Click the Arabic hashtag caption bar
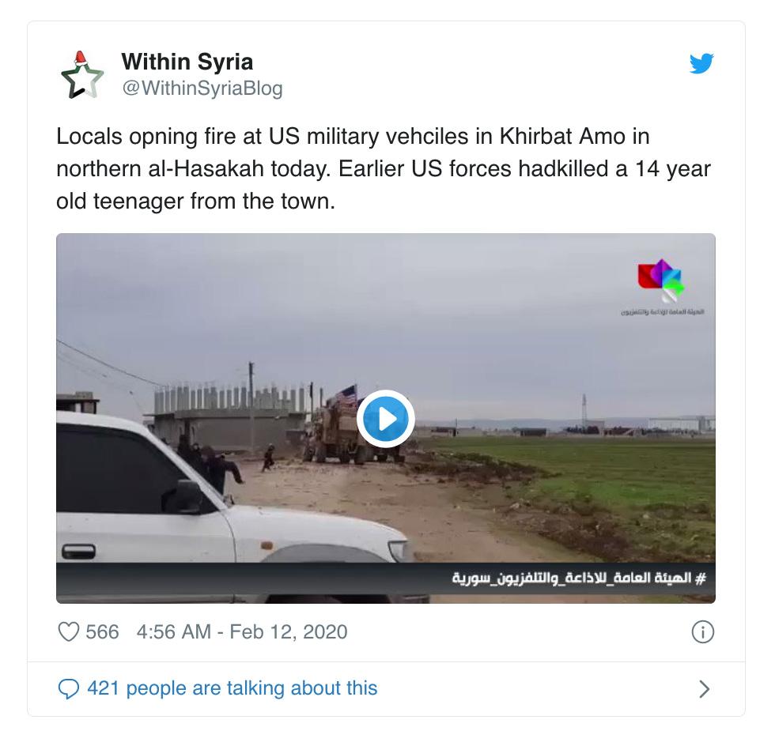 point(386,578)
